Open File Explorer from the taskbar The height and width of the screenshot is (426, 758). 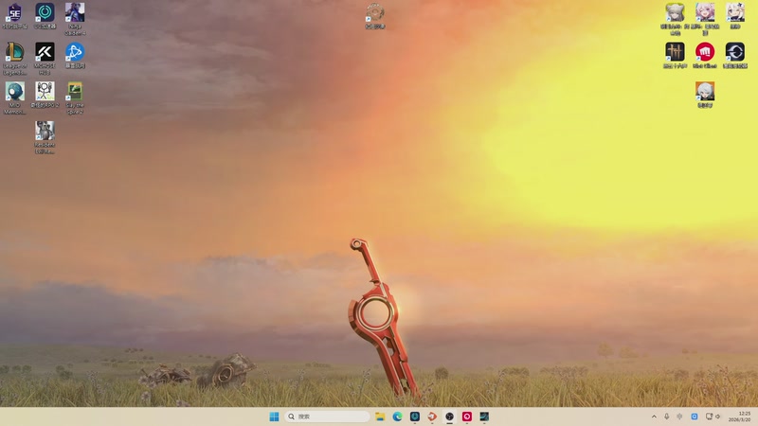(380, 417)
